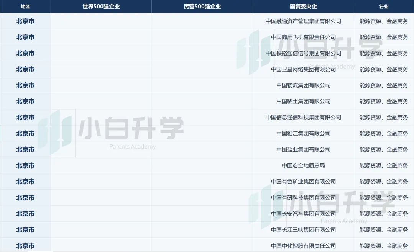Click 北京市 in the 中国盐业集团 row
The image size is (414, 252).
coord(25,150)
